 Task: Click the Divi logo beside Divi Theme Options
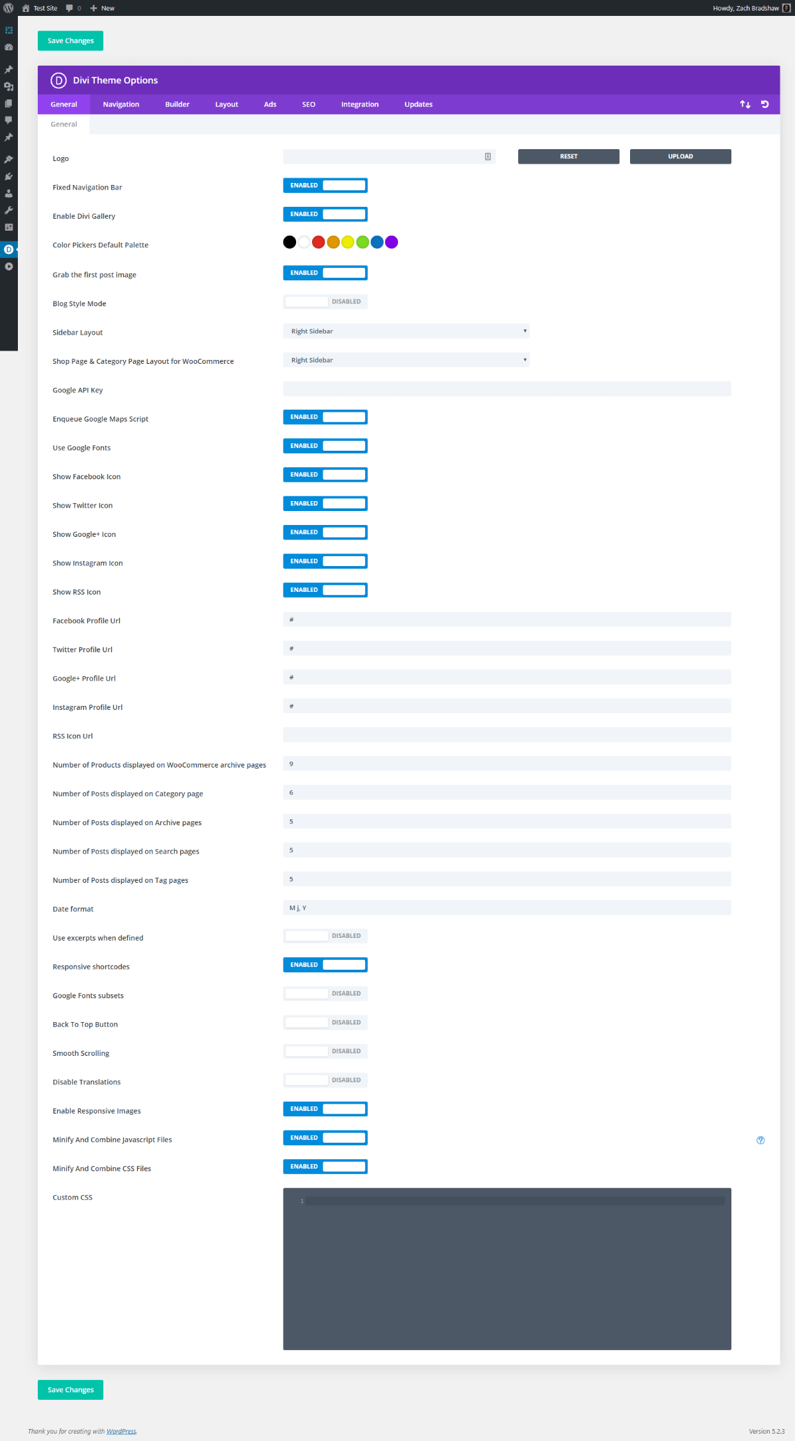(x=58, y=80)
